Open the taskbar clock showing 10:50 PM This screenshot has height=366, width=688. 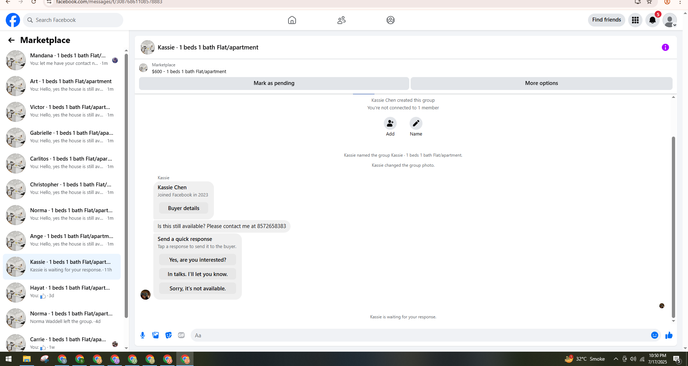pyautogui.click(x=658, y=359)
